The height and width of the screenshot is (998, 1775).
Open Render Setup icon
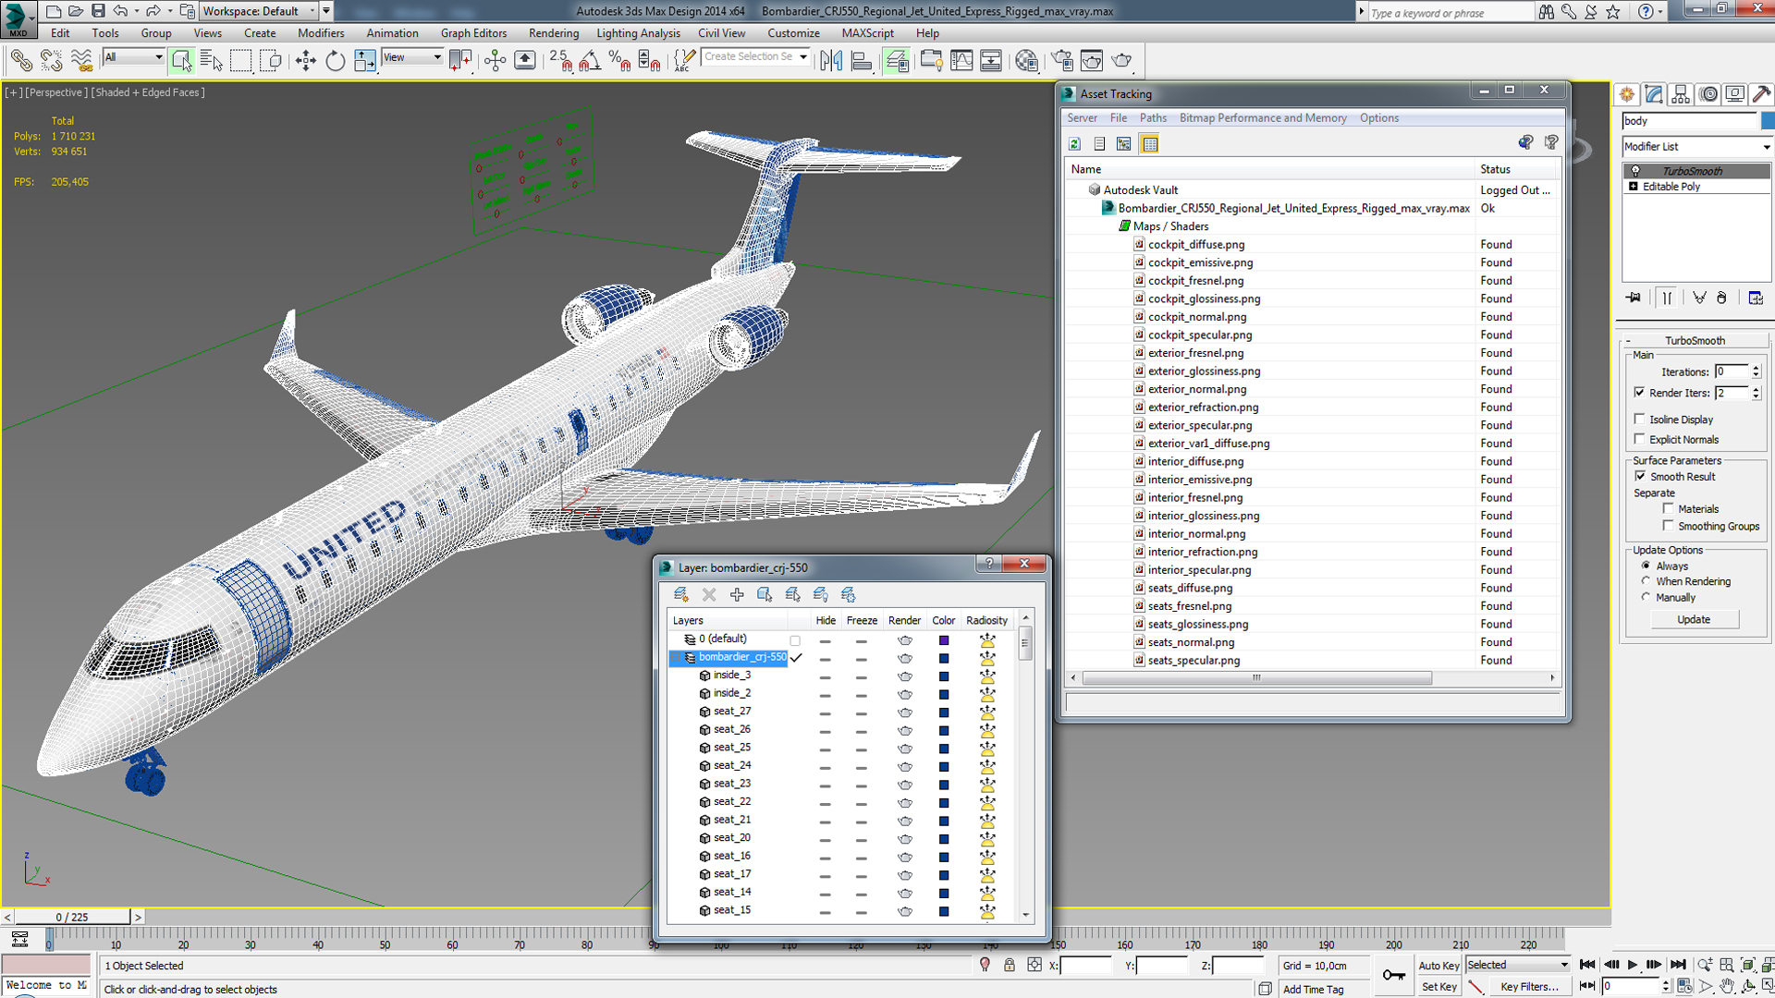pos(1062,61)
